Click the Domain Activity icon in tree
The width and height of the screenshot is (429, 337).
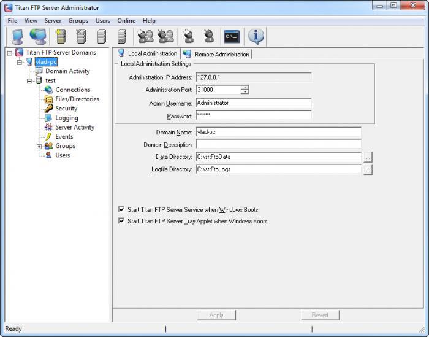coord(39,71)
